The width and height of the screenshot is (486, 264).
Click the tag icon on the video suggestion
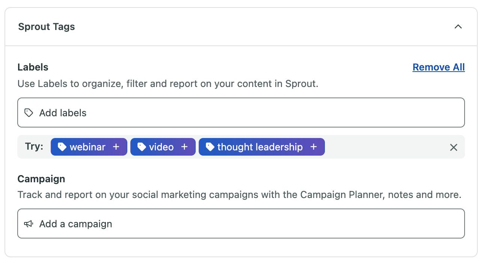click(x=142, y=147)
